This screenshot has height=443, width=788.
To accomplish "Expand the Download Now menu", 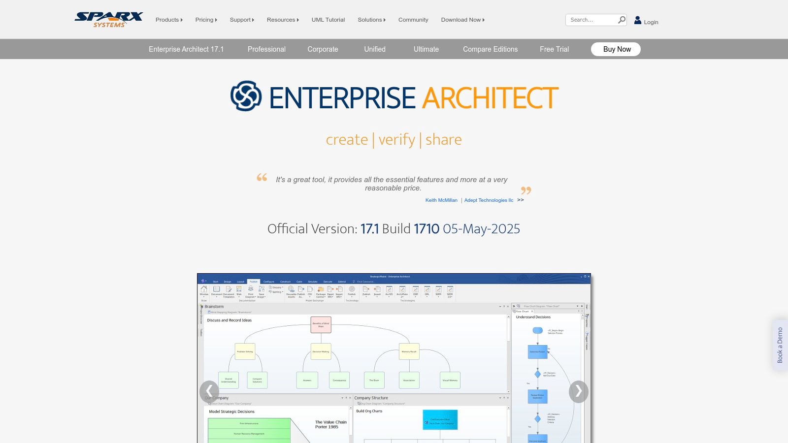I will (x=462, y=20).
